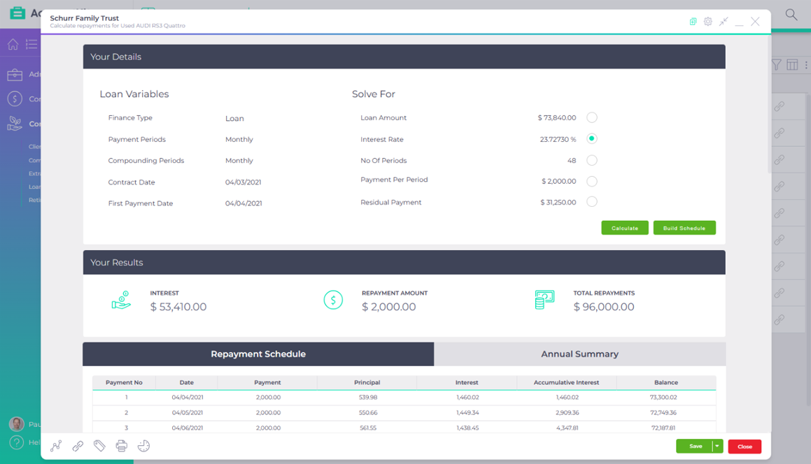Viewport: 811px width, 464px height.
Task: Click the Calculate button
Action: [x=624, y=227]
